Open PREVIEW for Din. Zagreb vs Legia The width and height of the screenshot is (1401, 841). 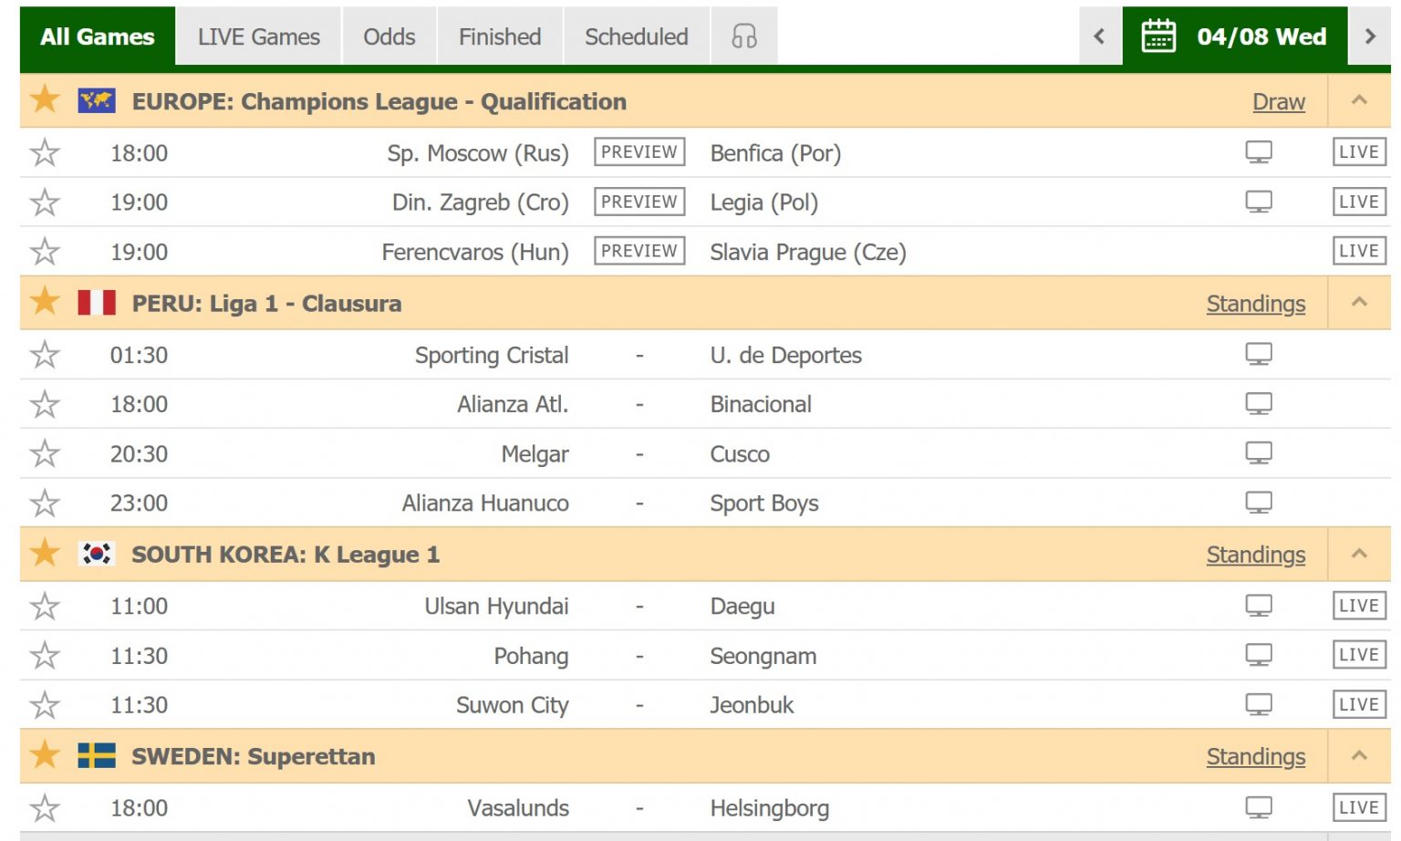pyautogui.click(x=639, y=202)
